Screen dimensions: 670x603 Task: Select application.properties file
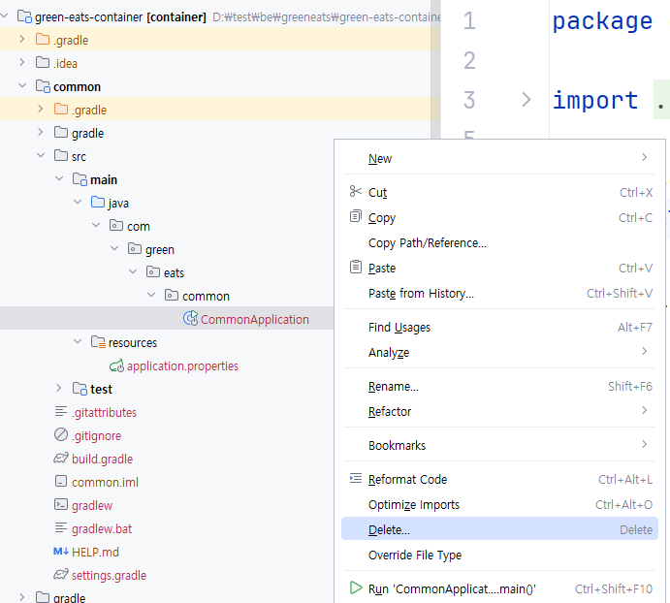point(182,365)
